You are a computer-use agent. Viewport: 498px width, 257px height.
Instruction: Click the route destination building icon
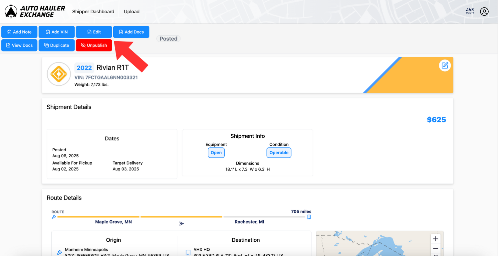309,217
